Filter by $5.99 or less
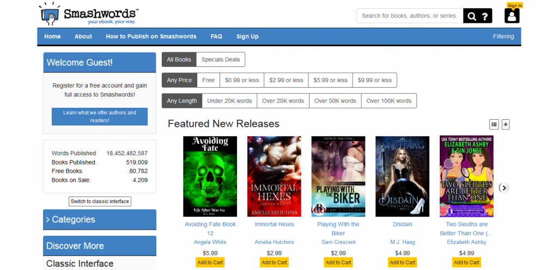The height and width of the screenshot is (270, 558). [x=330, y=80]
